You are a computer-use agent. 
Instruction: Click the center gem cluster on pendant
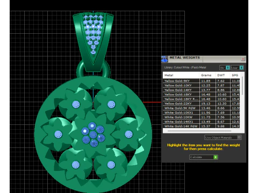click(x=93, y=135)
